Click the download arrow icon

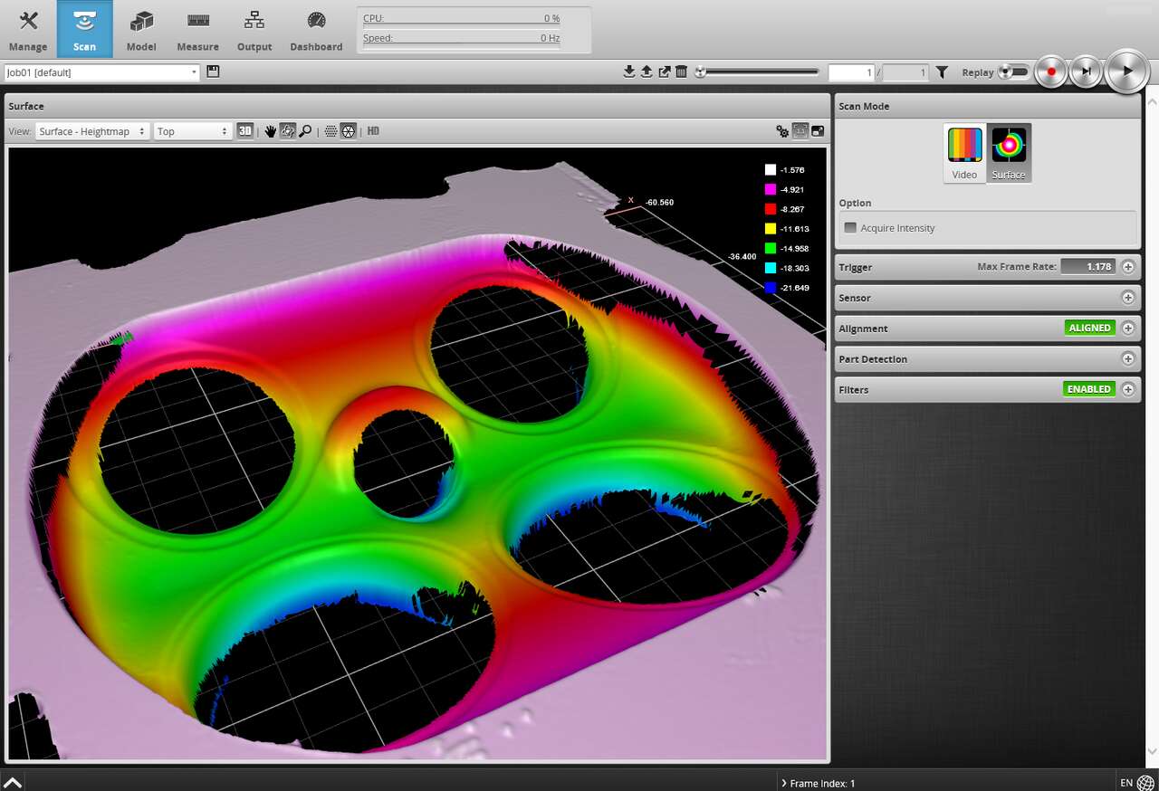pos(629,72)
